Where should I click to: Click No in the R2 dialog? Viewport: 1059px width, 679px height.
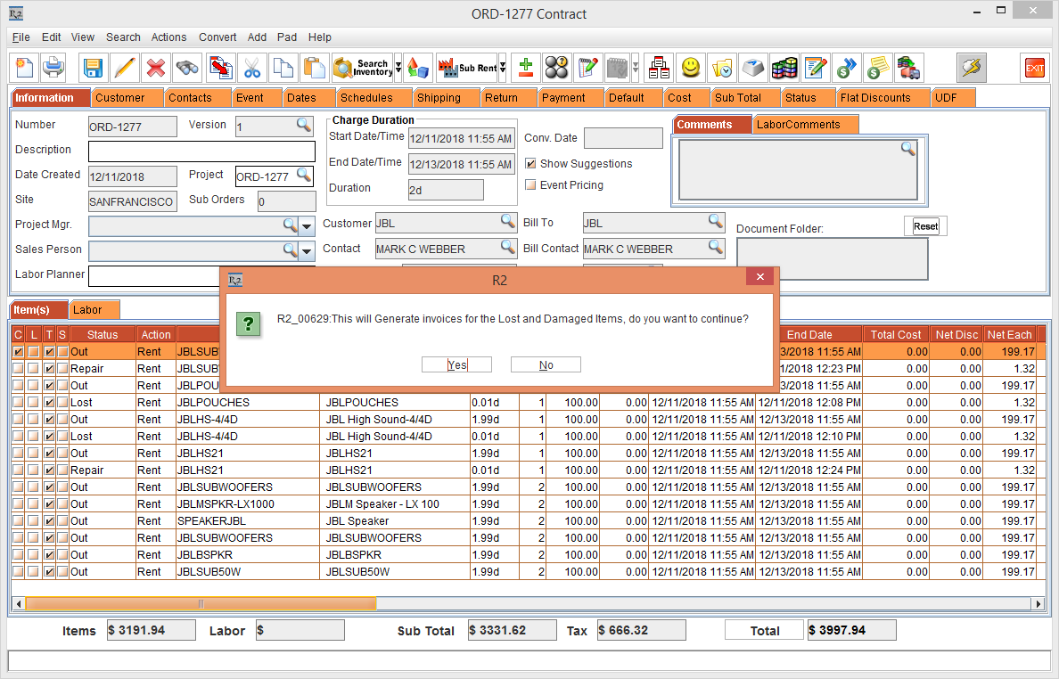pyautogui.click(x=546, y=364)
